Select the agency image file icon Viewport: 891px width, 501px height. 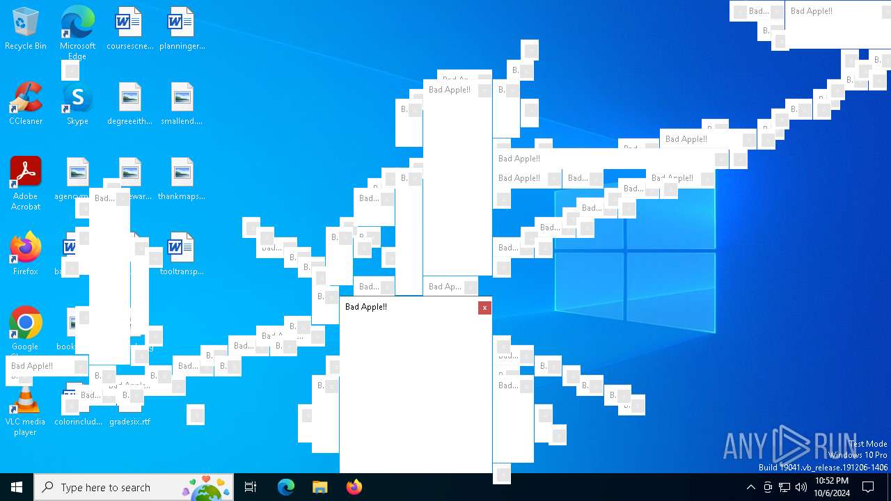(77, 179)
